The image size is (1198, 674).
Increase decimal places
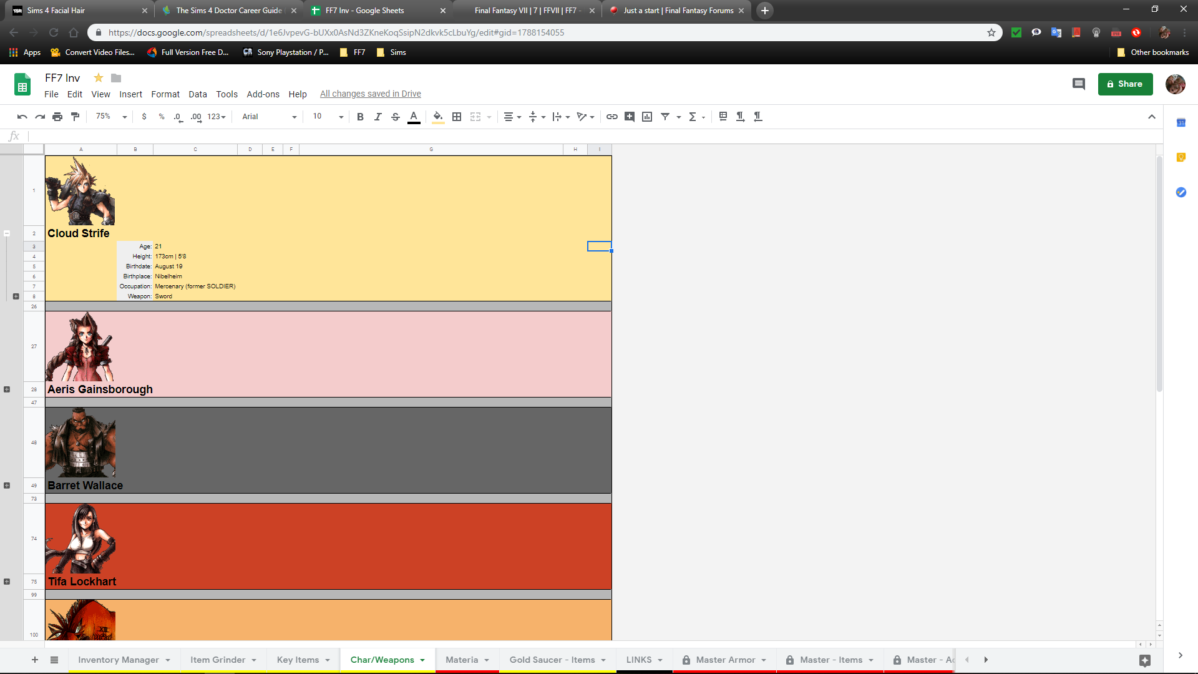coord(197,117)
